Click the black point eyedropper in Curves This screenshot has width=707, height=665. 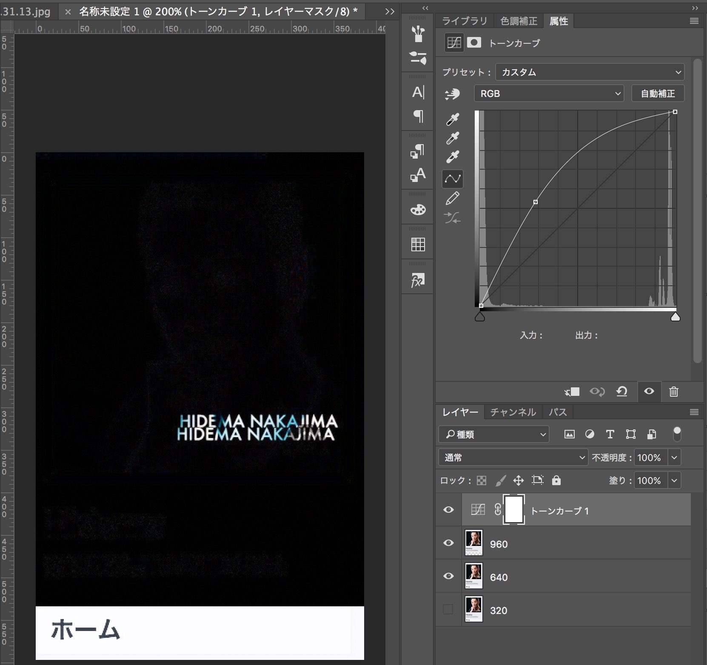[x=452, y=119]
